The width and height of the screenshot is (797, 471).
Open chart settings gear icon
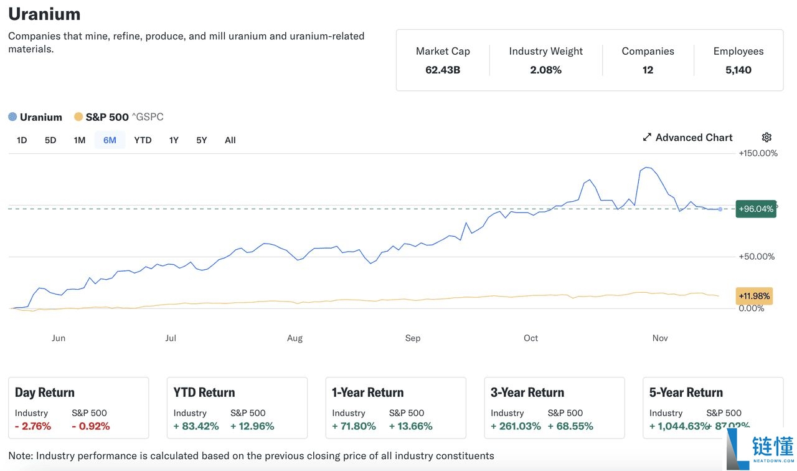[x=766, y=138]
